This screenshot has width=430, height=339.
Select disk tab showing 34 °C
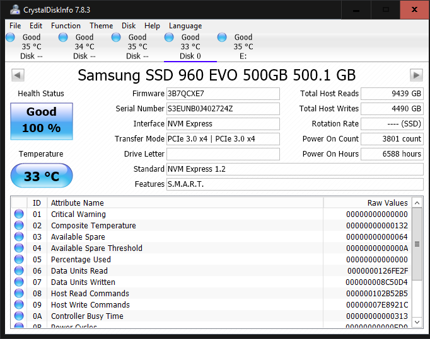pos(84,47)
